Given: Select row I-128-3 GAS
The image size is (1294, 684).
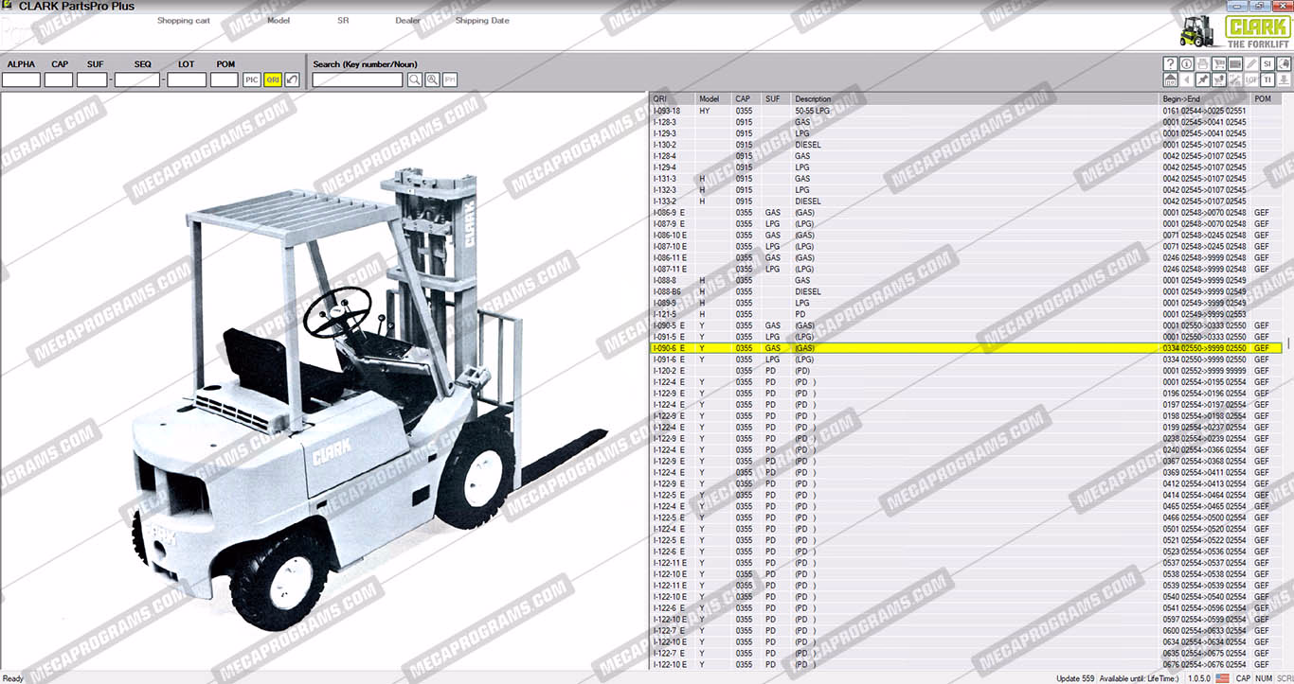Looking at the screenshot, I should tap(966, 122).
